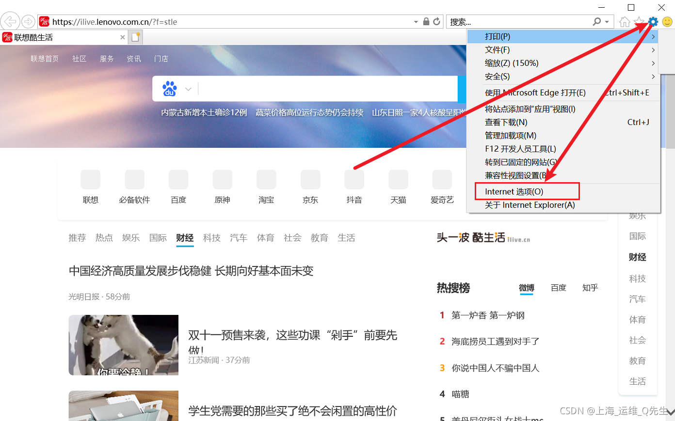This screenshot has height=421, width=675.
Task: Click the Lenovo favicon in address bar
Action: click(44, 21)
